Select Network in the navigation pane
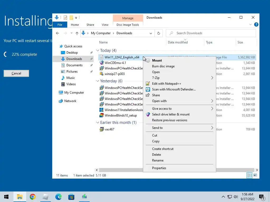The width and height of the screenshot is (270, 202). click(x=70, y=101)
